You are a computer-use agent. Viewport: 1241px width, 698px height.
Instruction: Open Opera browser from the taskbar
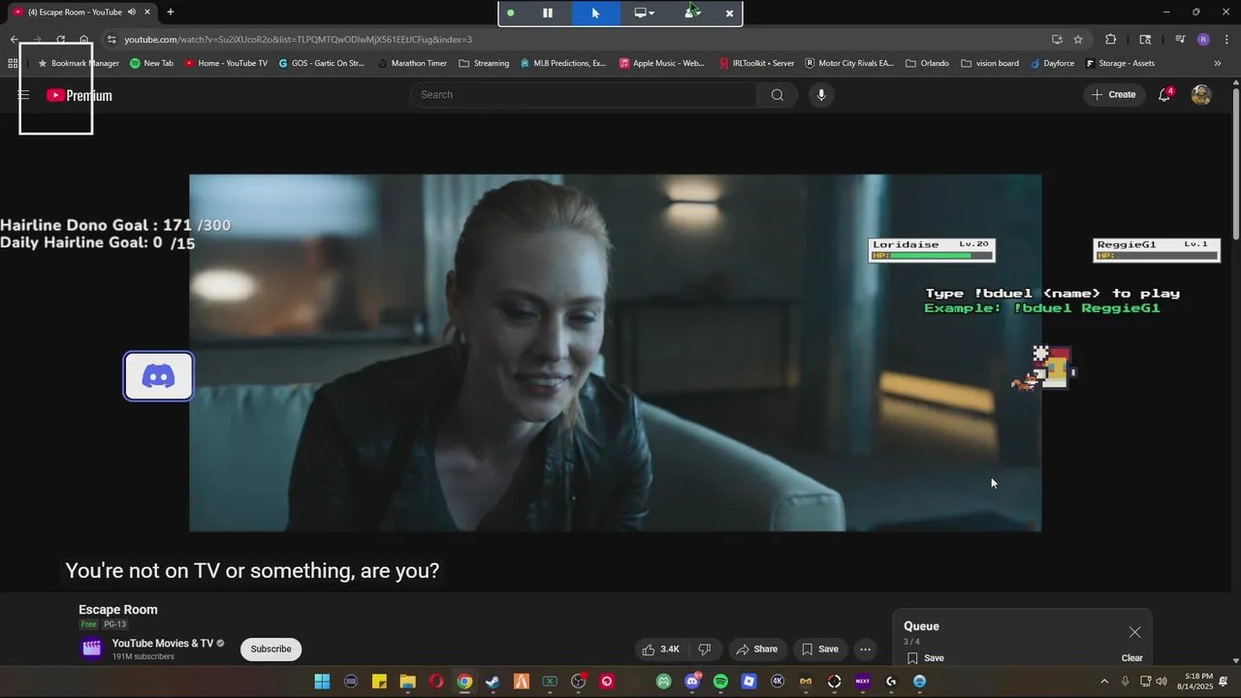pos(436,682)
